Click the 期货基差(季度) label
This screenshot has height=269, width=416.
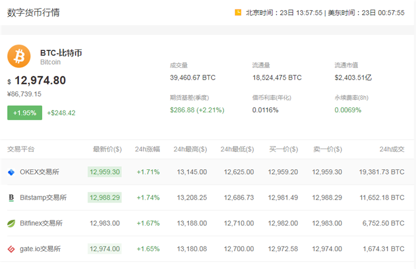[190, 98]
